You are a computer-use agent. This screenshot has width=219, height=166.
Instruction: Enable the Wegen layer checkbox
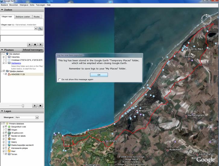[6, 129]
